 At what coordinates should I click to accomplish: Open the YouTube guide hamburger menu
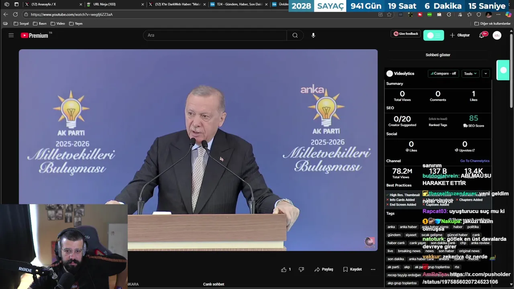click(11, 35)
